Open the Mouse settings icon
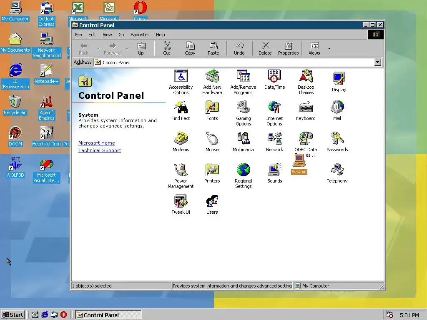Viewport: 427px width, 320px height. coord(212,142)
